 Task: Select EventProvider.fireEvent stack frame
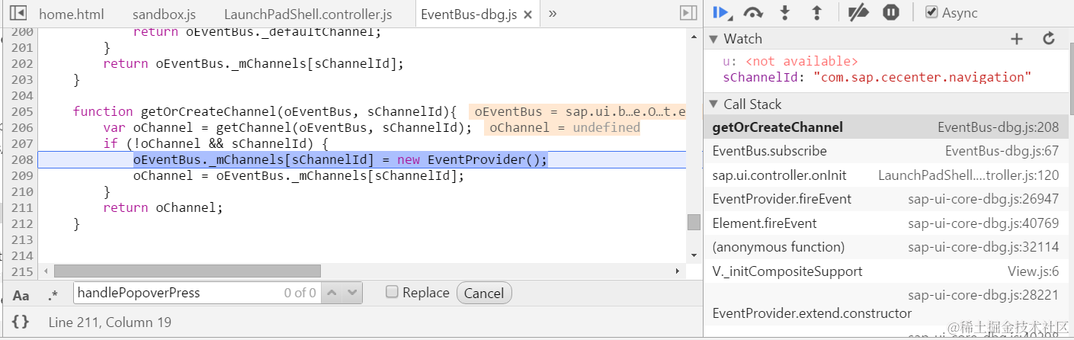(x=886, y=199)
